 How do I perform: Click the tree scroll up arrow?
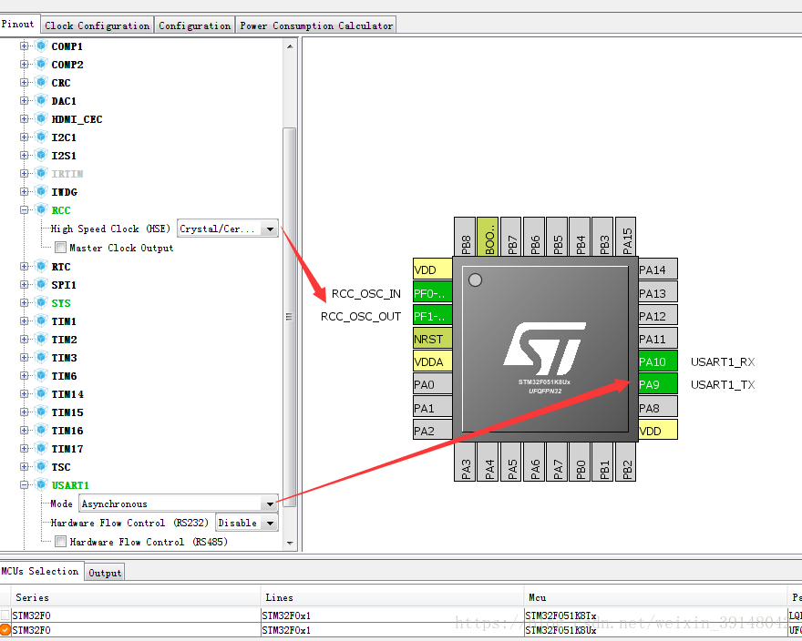pos(290,46)
